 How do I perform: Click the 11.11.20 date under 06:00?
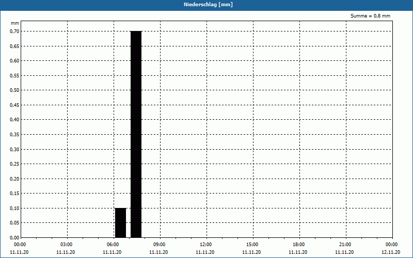pyautogui.click(x=112, y=252)
